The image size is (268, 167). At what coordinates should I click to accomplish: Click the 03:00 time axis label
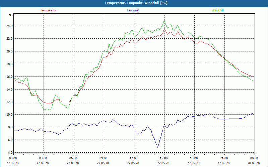tap(43, 158)
